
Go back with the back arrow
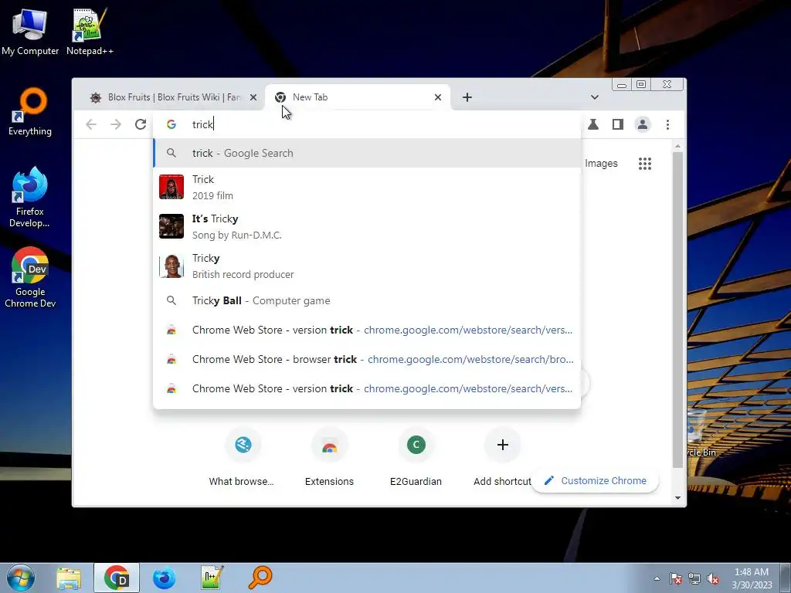[x=91, y=124]
